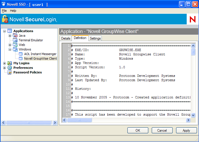199x142 pixels.
Task: Select Password Policies in the tree
Action: click(x=27, y=72)
